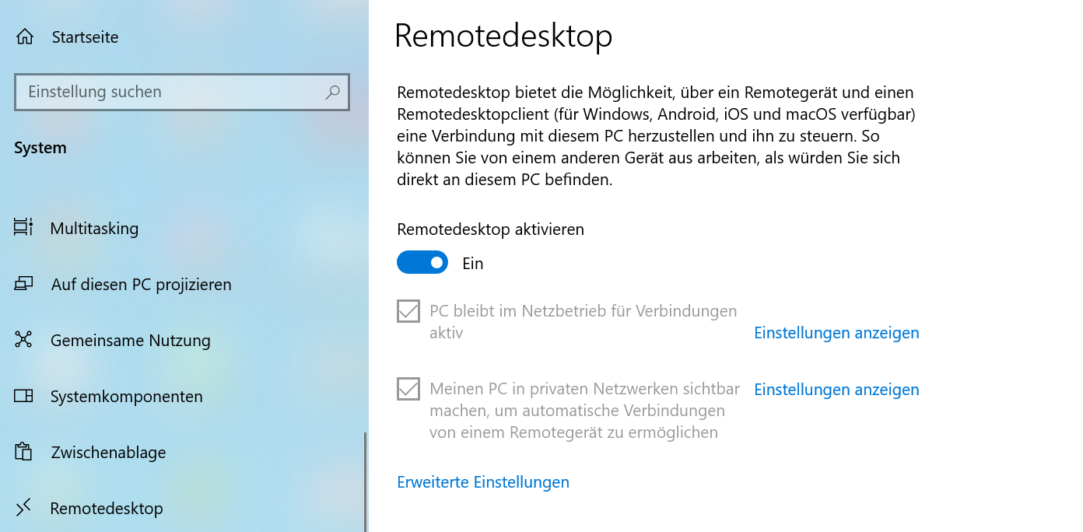Open Einstellungen anzeigen next to Netzbetrieb option
The image size is (1083, 532).
point(836,333)
